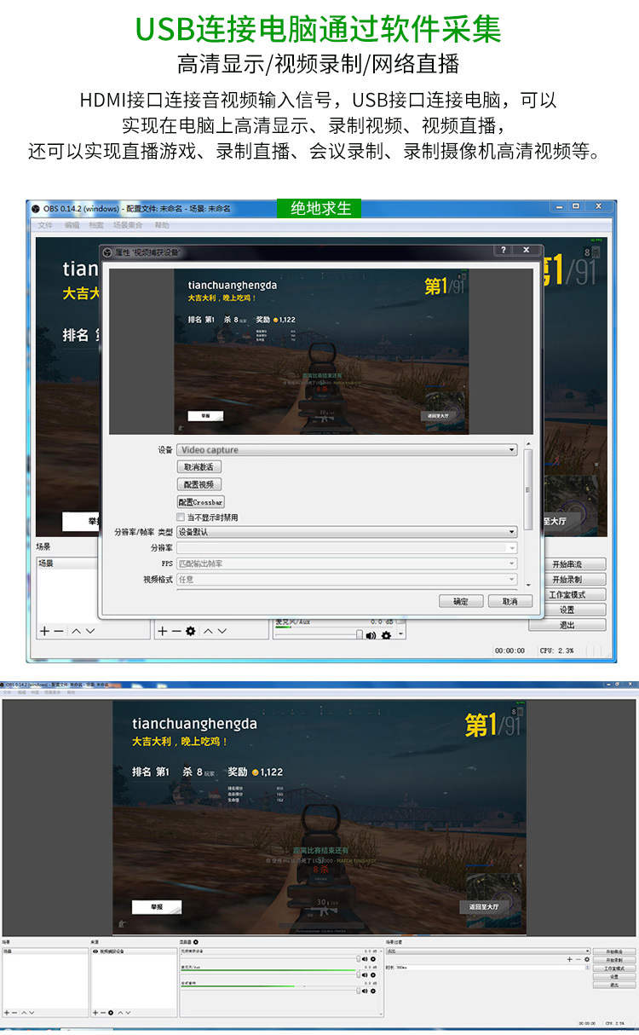
Task: Click the properties dialog help question-mark button
Action: tap(504, 250)
